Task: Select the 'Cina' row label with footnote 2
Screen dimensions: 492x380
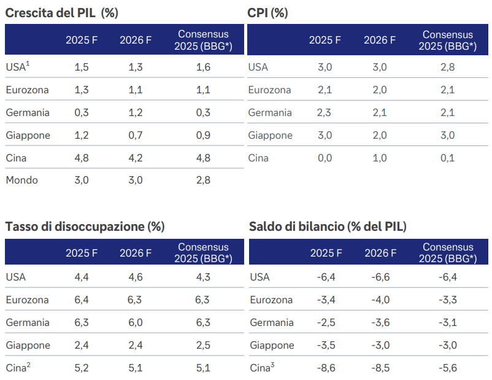Action: 18,368
